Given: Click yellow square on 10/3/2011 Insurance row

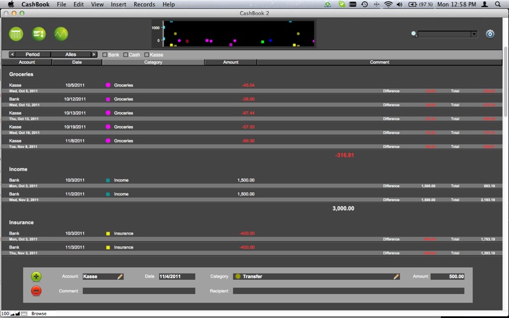Looking at the screenshot, I should [108, 233].
